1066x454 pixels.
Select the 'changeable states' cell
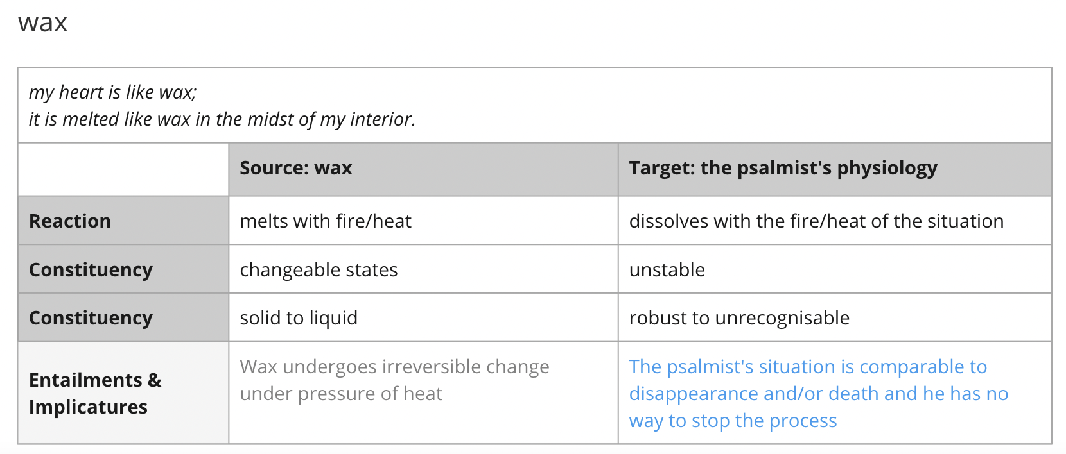pos(319,270)
